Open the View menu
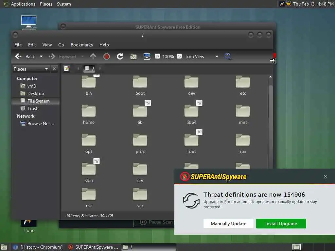The width and height of the screenshot is (335, 251). click(47, 45)
